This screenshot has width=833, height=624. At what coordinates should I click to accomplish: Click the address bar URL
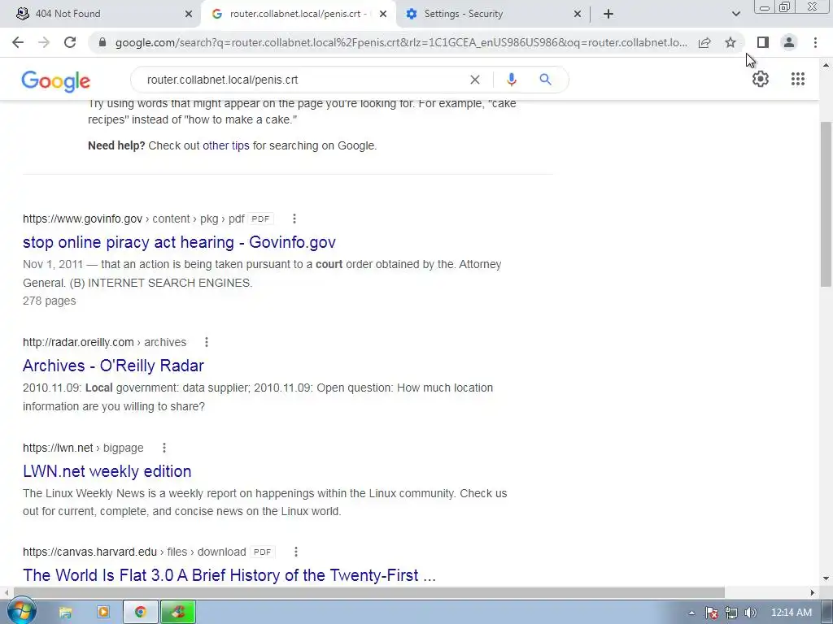[x=401, y=42]
